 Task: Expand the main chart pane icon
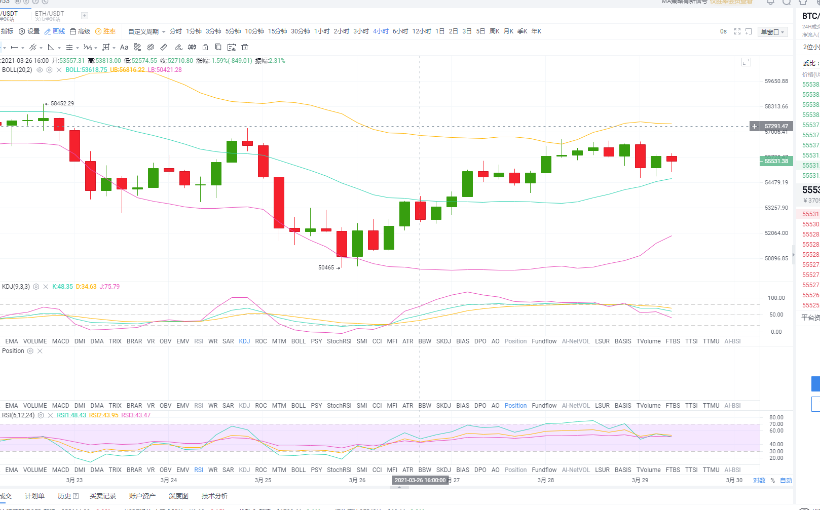(746, 62)
